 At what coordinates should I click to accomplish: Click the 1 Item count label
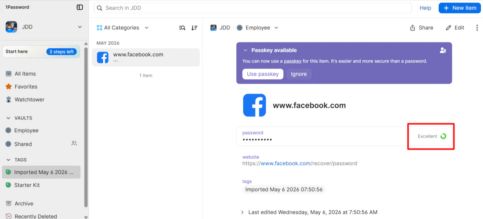click(146, 76)
